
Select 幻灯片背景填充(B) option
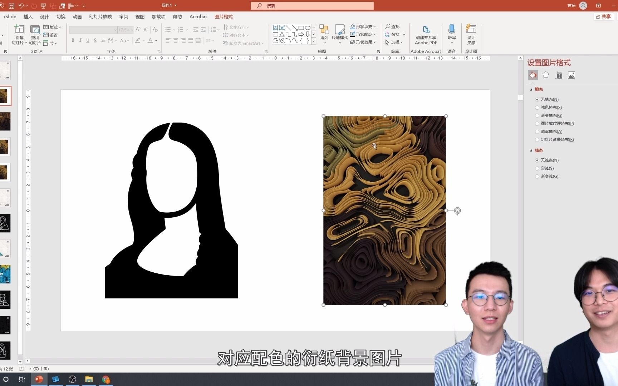(x=554, y=140)
